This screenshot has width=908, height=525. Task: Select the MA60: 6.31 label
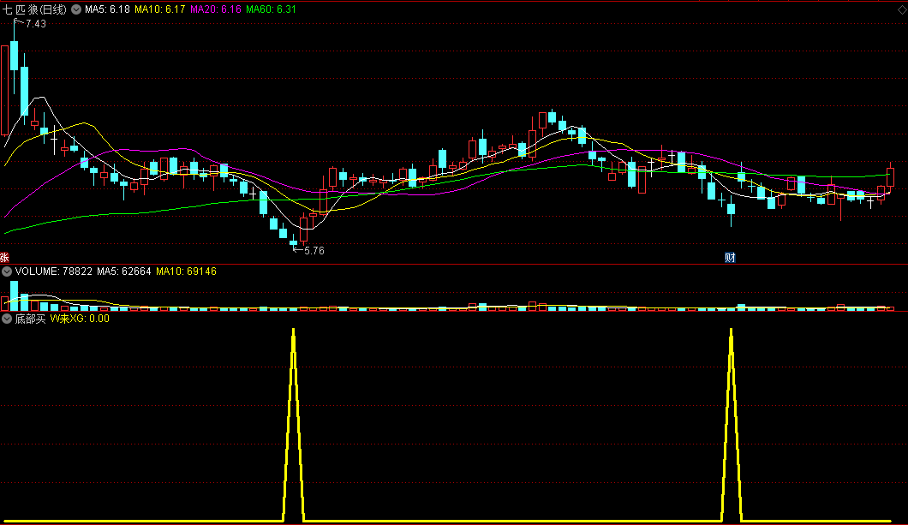271,9
